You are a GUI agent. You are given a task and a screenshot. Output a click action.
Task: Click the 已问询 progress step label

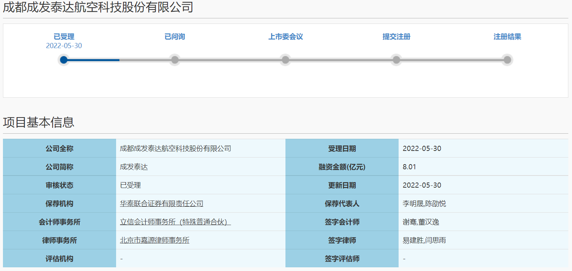(175, 37)
